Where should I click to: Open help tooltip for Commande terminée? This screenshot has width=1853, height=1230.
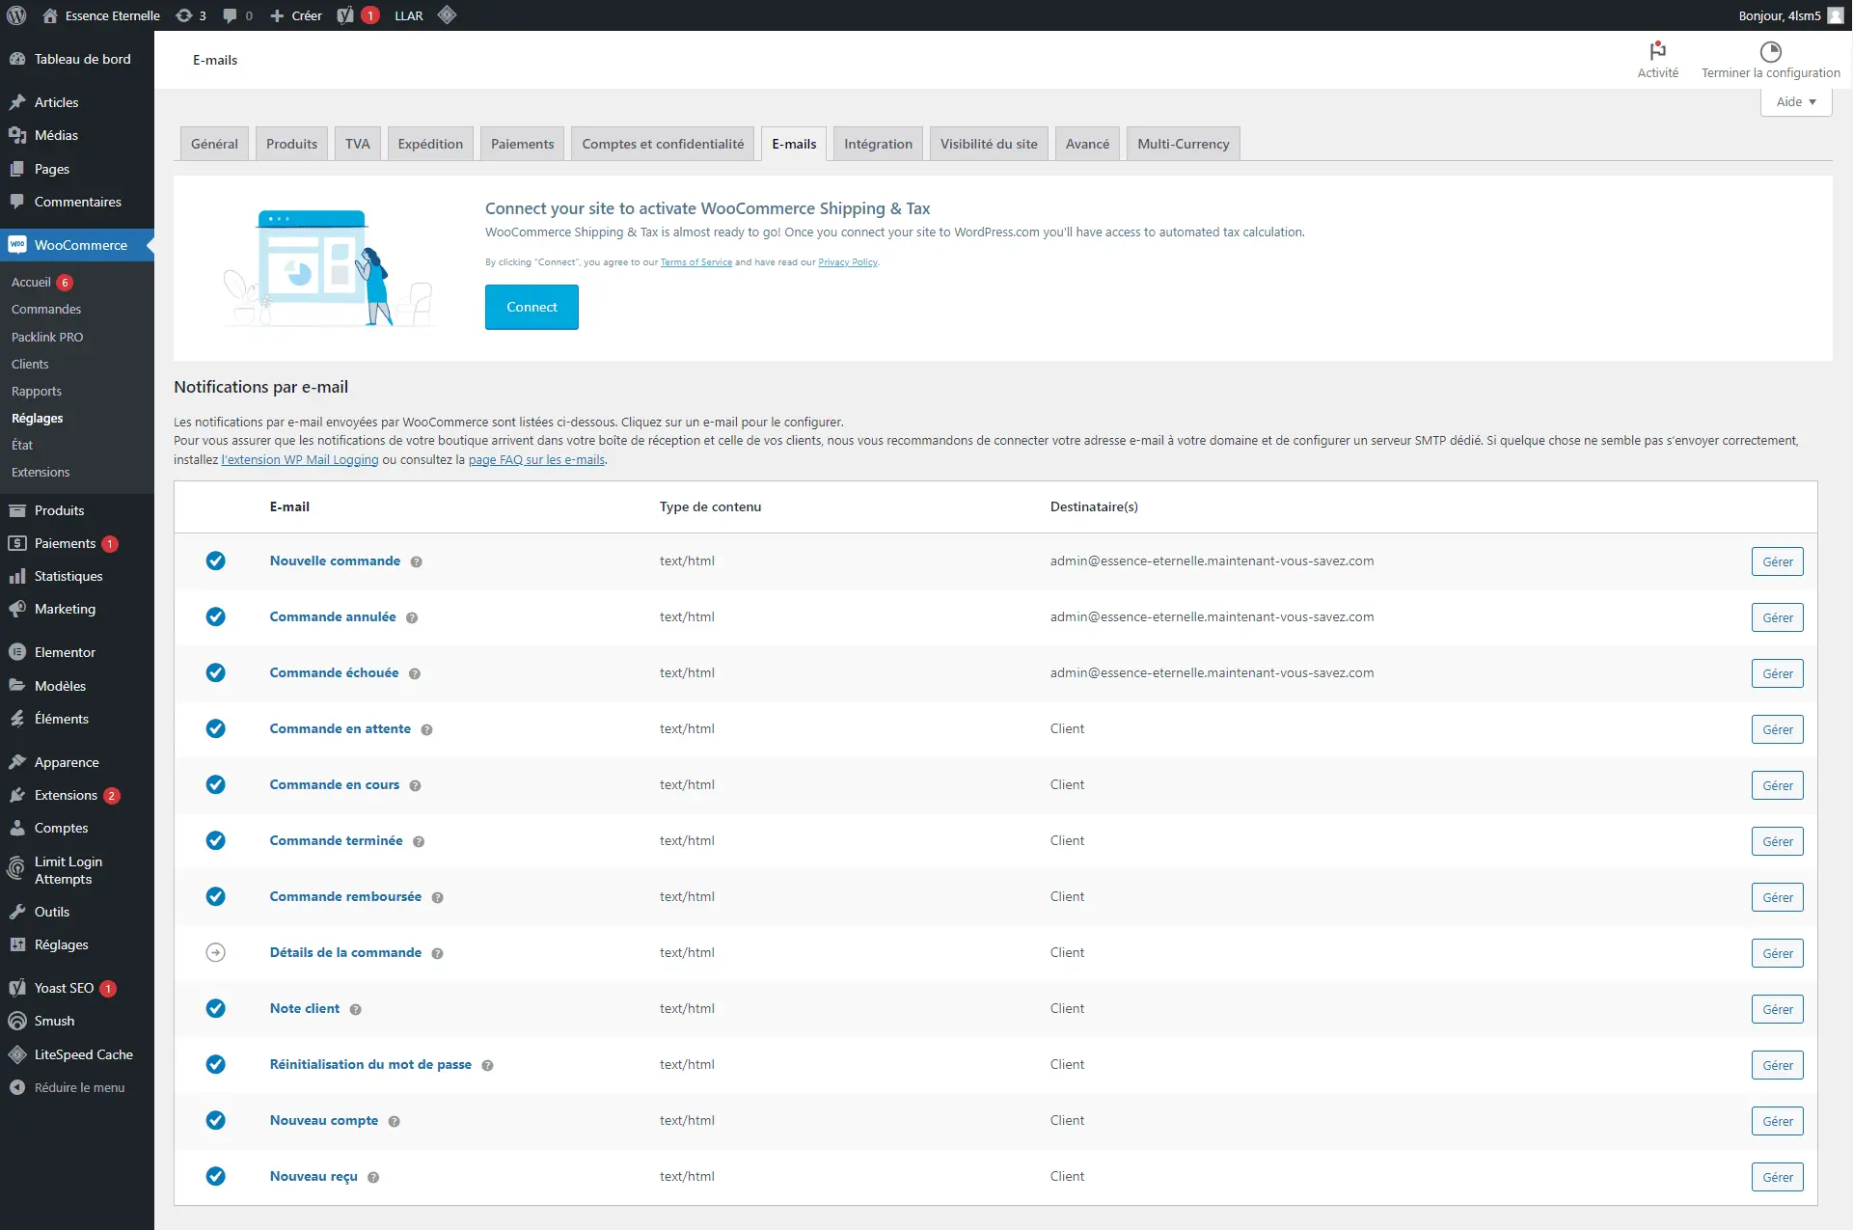tap(419, 841)
